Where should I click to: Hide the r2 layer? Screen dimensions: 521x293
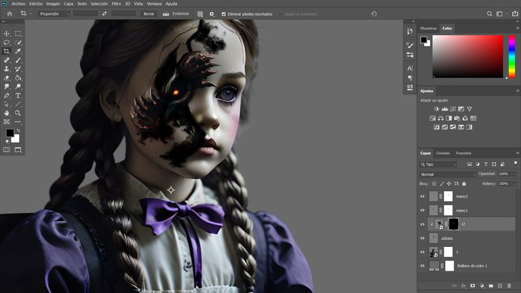point(423,224)
